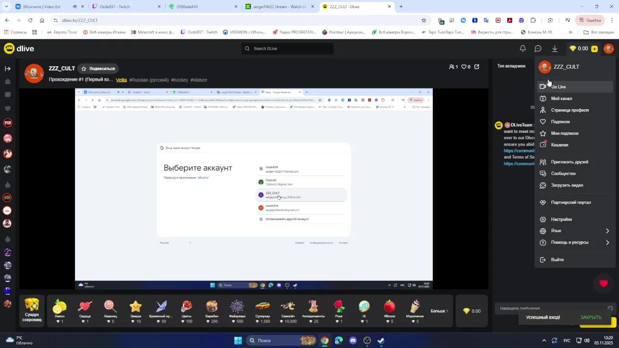Click the Напишите сообщение chat input
This screenshot has height=348, width=619.
tap(551, 308)
